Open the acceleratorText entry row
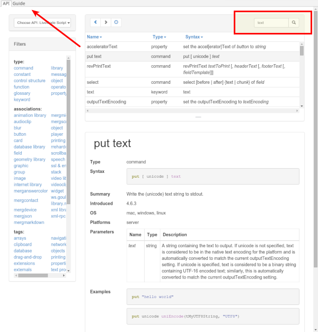The height and width of the screenshot is (332, 318). [x=102, y=47]
